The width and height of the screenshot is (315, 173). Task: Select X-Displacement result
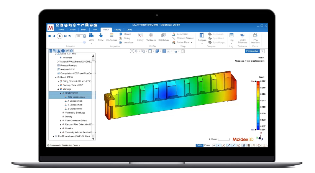click(x=75, y=101)
